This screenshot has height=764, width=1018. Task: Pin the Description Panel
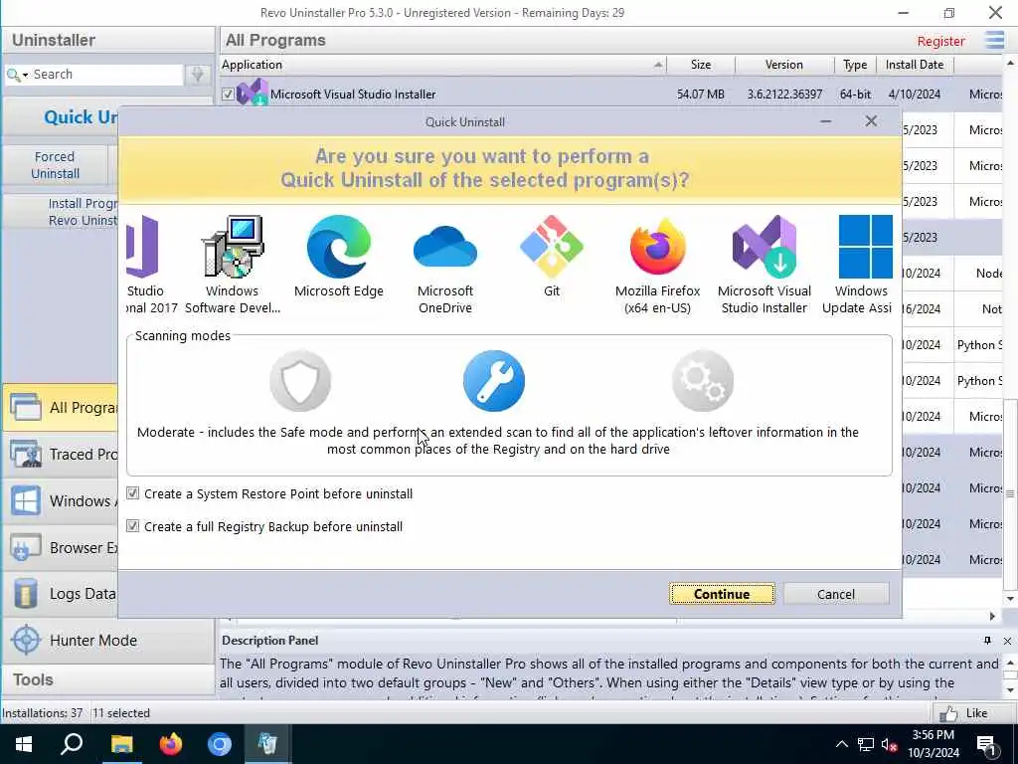pyautogui.click(x=987, y=641)
